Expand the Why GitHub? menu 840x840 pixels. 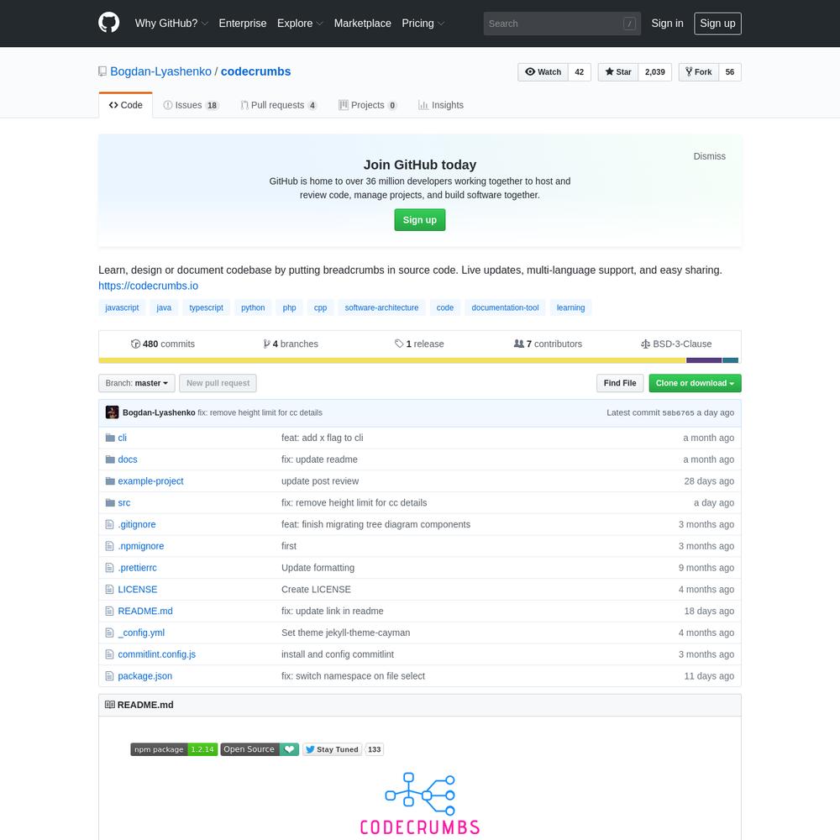coord(171,23)
